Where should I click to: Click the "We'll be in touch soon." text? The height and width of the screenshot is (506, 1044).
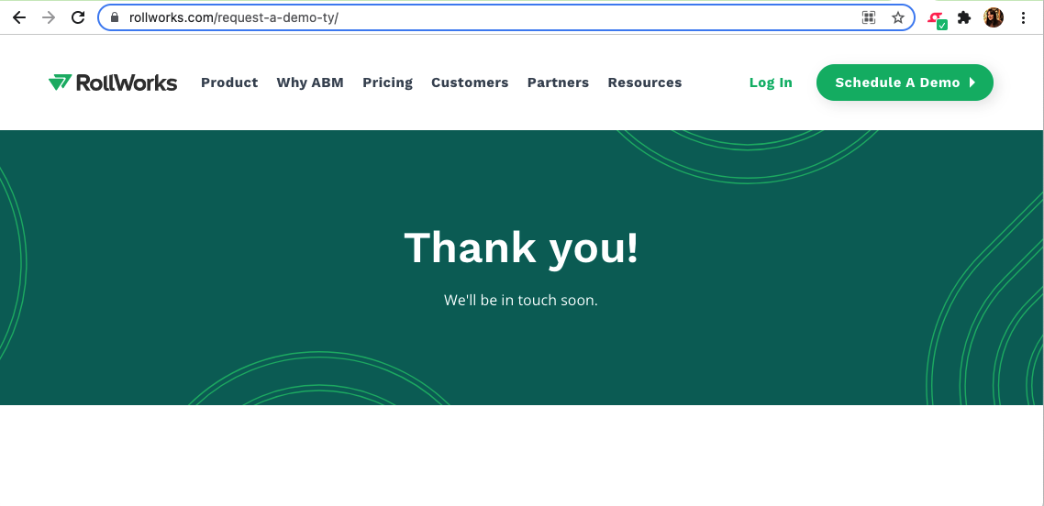(521, 300)
